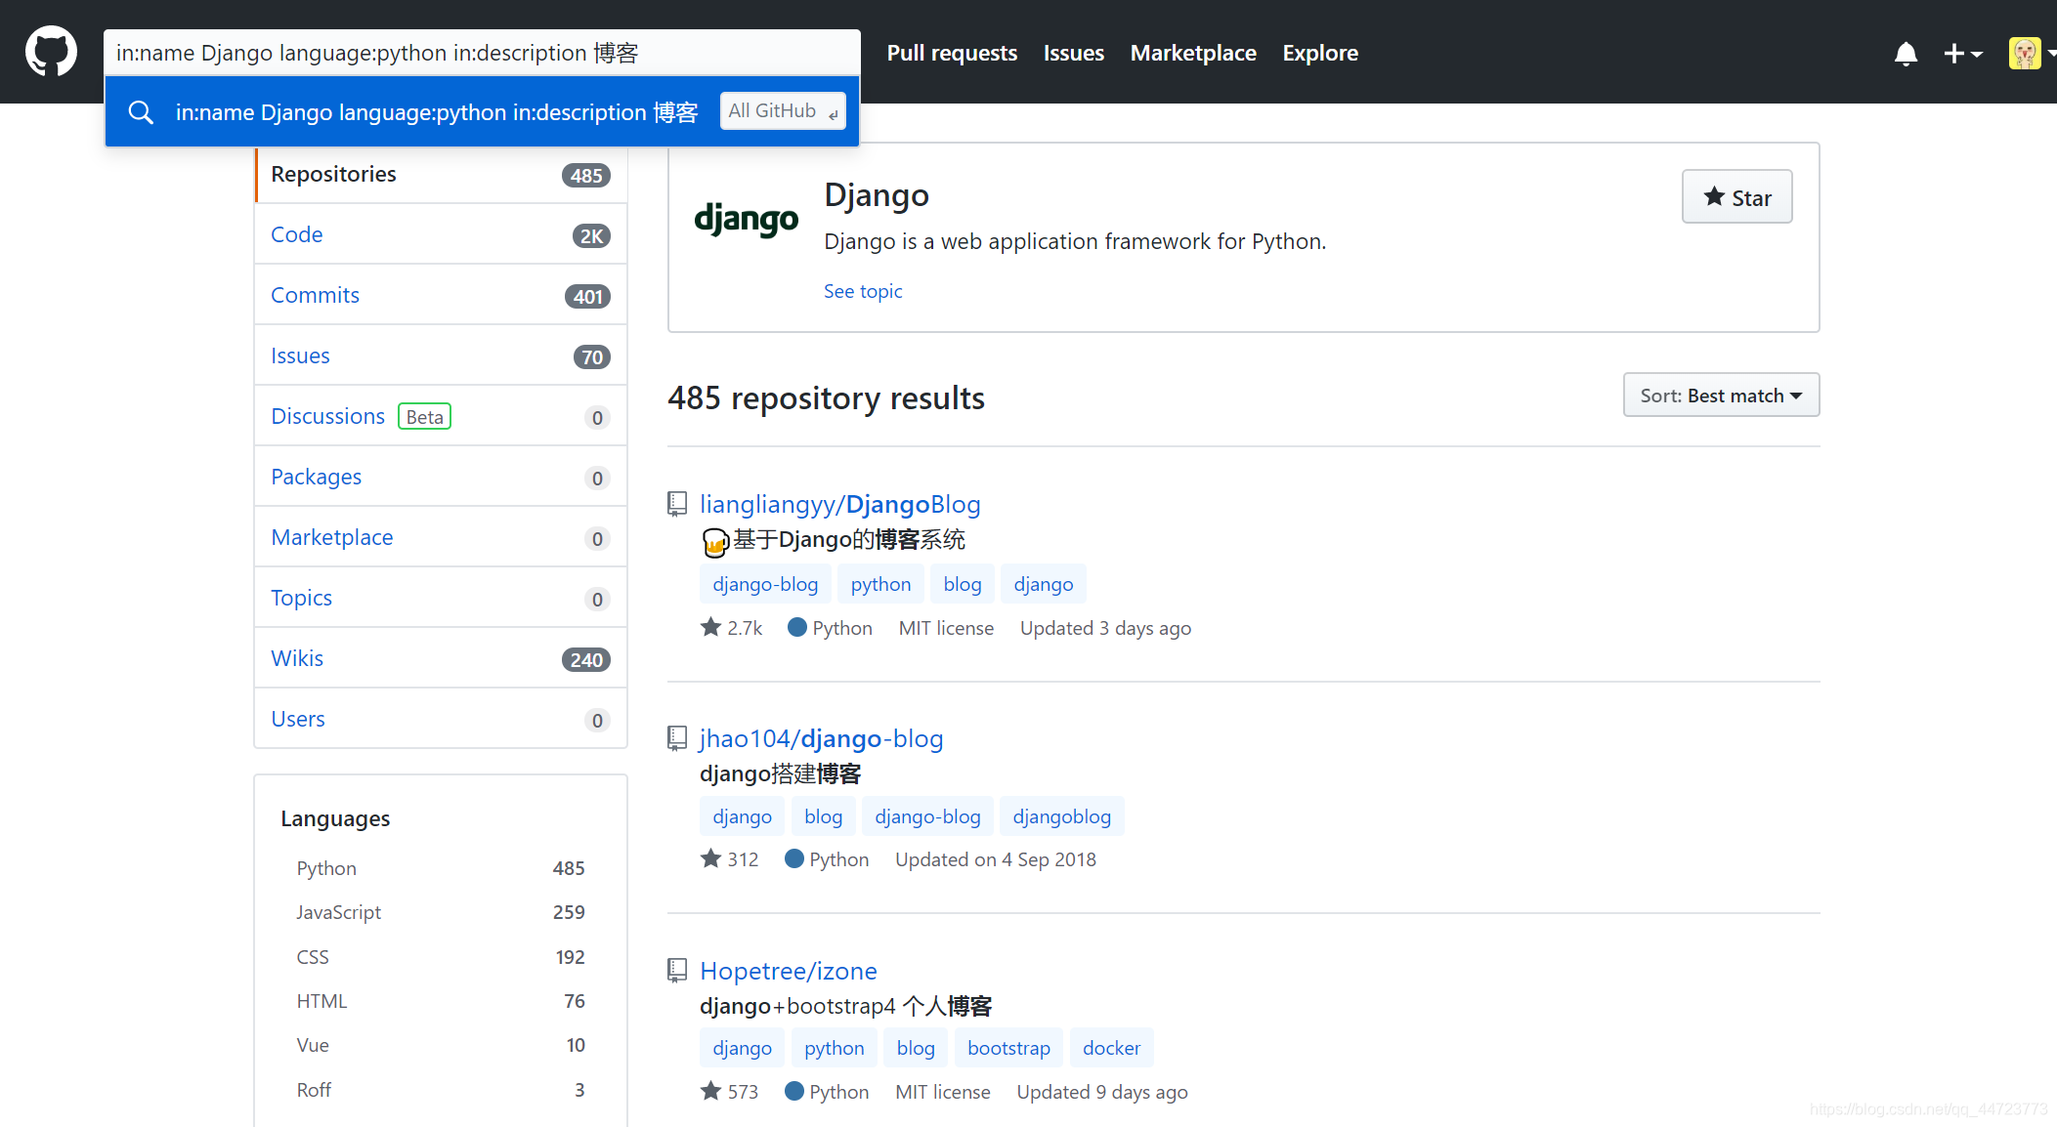Screen dimensions: 2057x1127
Task: Click the star icon on Django topic
Action: [1714, 197]
